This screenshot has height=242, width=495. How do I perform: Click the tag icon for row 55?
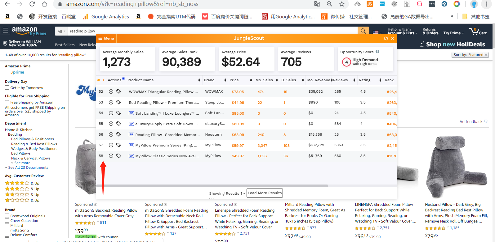coord(118,124)
